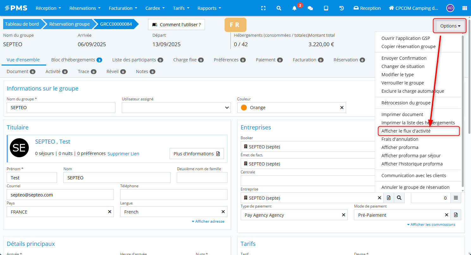Open the Réception dropdown menu
The height and width of the screenshot is (255, 471).
tap(48, 8)
